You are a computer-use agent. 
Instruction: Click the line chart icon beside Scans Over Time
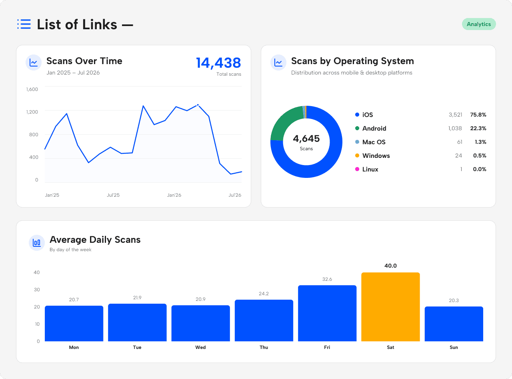tap(34, 62)
